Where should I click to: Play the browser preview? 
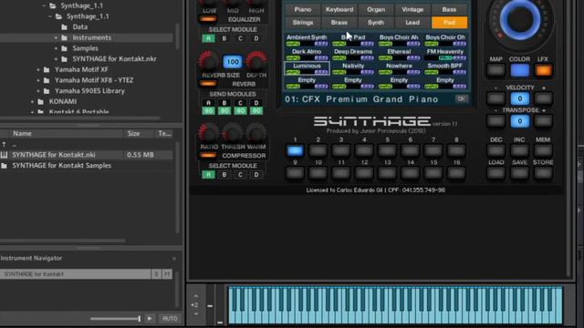(x=150, y=318)
